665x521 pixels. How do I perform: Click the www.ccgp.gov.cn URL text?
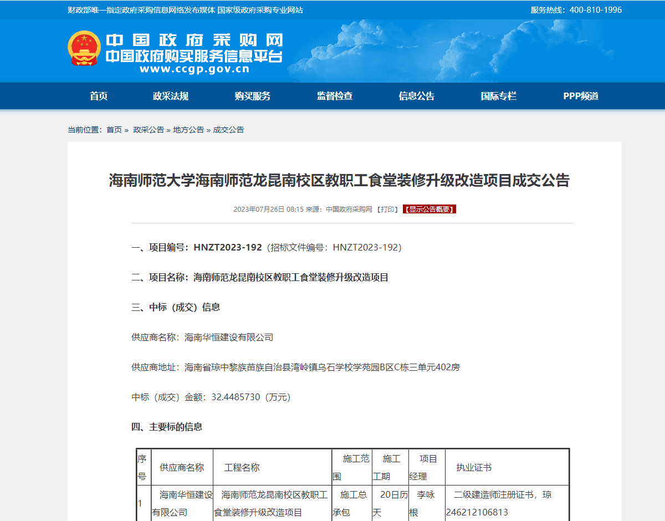(x=195, y=69)
